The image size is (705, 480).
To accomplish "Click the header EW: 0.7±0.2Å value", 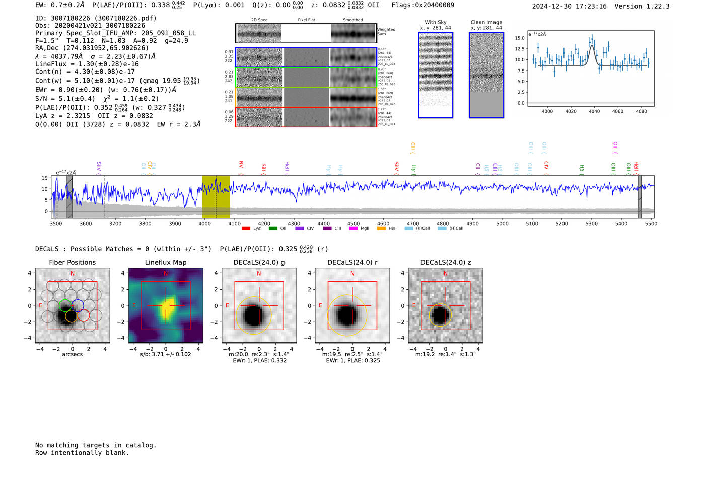I will tap(60, 5).
